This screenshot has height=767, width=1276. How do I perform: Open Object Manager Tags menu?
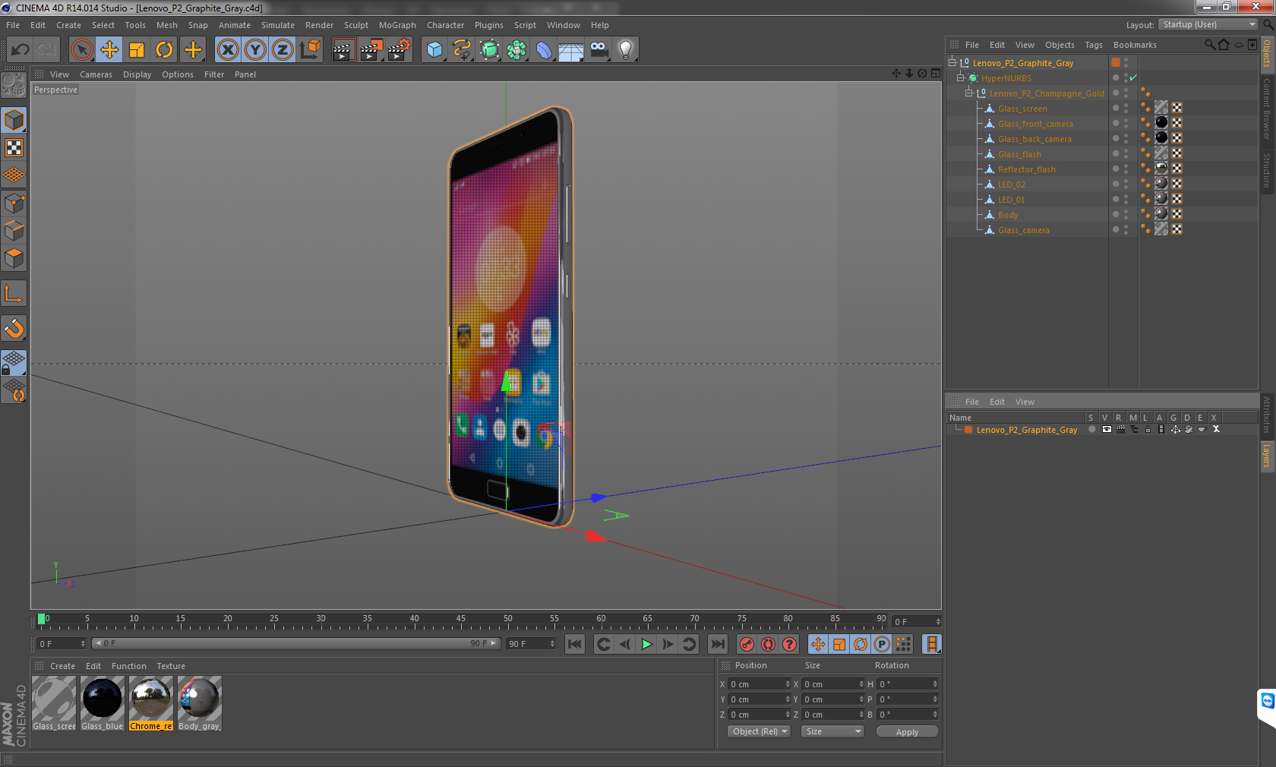pyautogui.click(x=1093, y=45)
